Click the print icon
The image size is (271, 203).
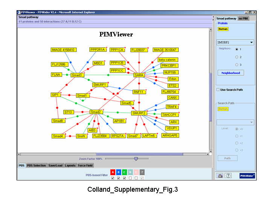[221, 176]
